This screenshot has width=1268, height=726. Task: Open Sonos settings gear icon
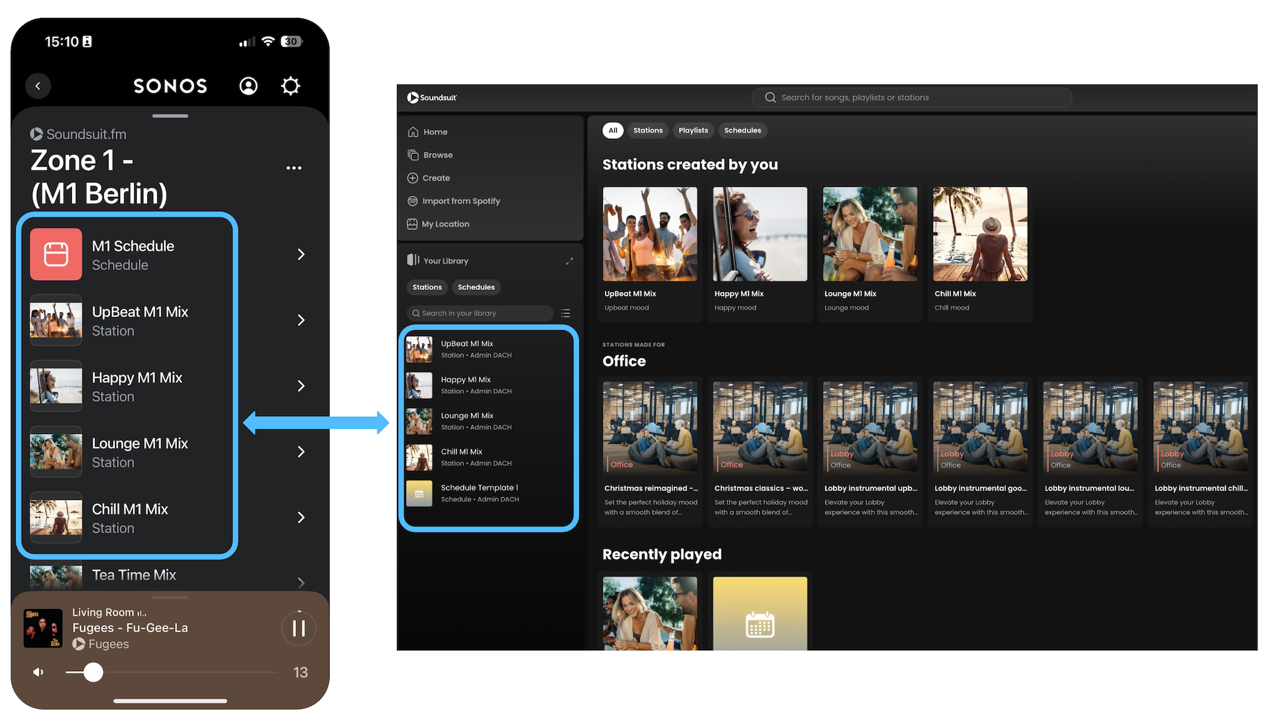click(291, 86)
